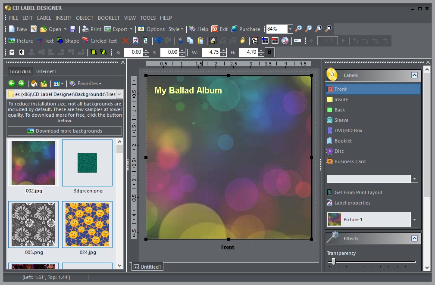The width and height of the screenshot is (435, 285).
Task: Switch to the Internet tab
Action: (46, 71)
